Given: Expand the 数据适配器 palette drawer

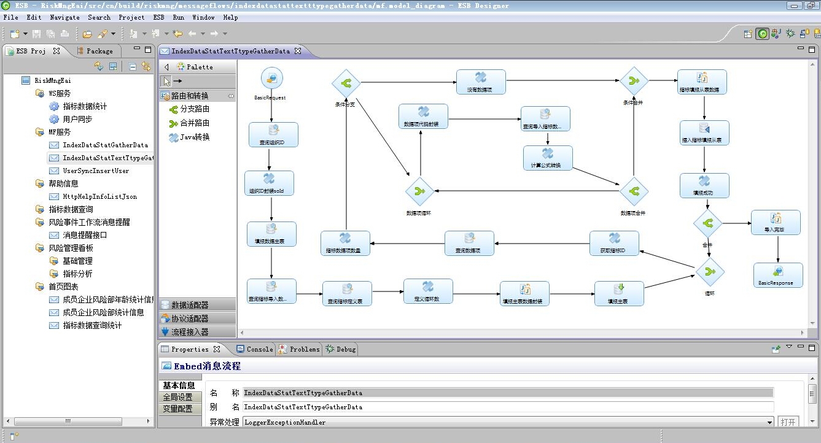Looking at the screenshot, I should pos(198,305).
